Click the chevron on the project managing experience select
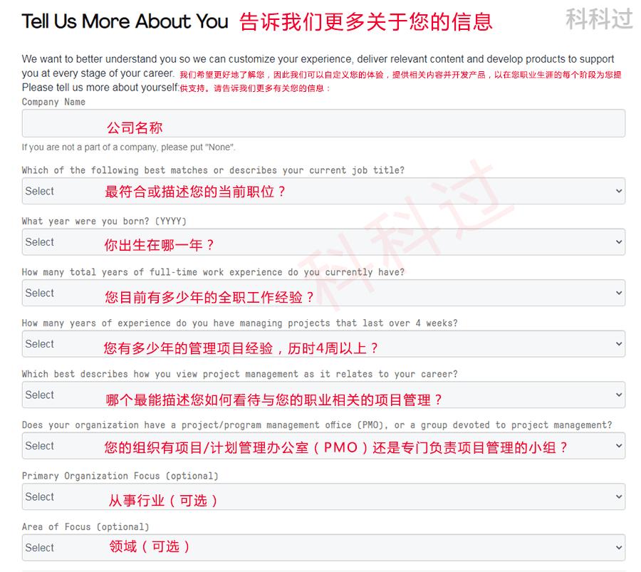This screenshot has height=572, width=641. (618, 344)
